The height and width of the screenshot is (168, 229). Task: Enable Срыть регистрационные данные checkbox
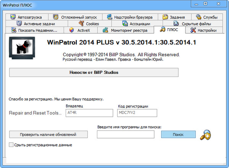pos(11,145)
